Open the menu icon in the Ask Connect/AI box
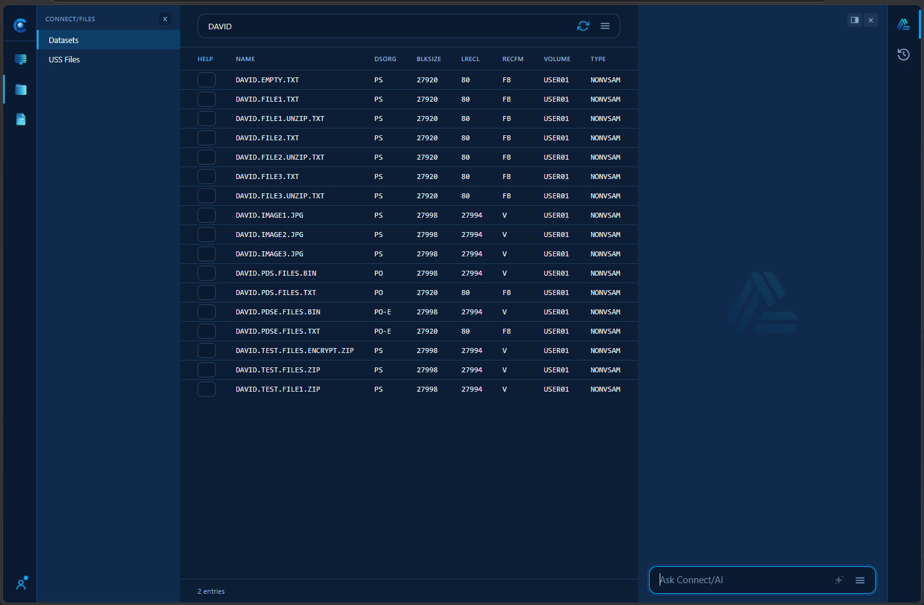Viewport: 924px width, 605px height. click(860, 580)
